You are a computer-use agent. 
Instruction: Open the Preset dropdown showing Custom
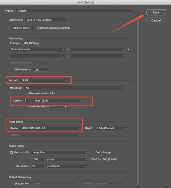pos(75,11)
